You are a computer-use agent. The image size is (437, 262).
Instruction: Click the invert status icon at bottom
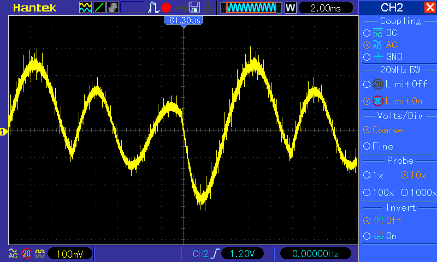40,254
